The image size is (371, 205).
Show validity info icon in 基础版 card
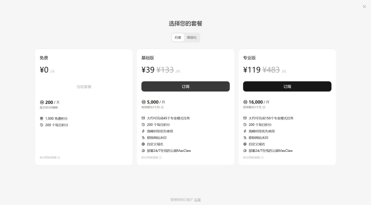pyautogui.click(x=162, y=107)
